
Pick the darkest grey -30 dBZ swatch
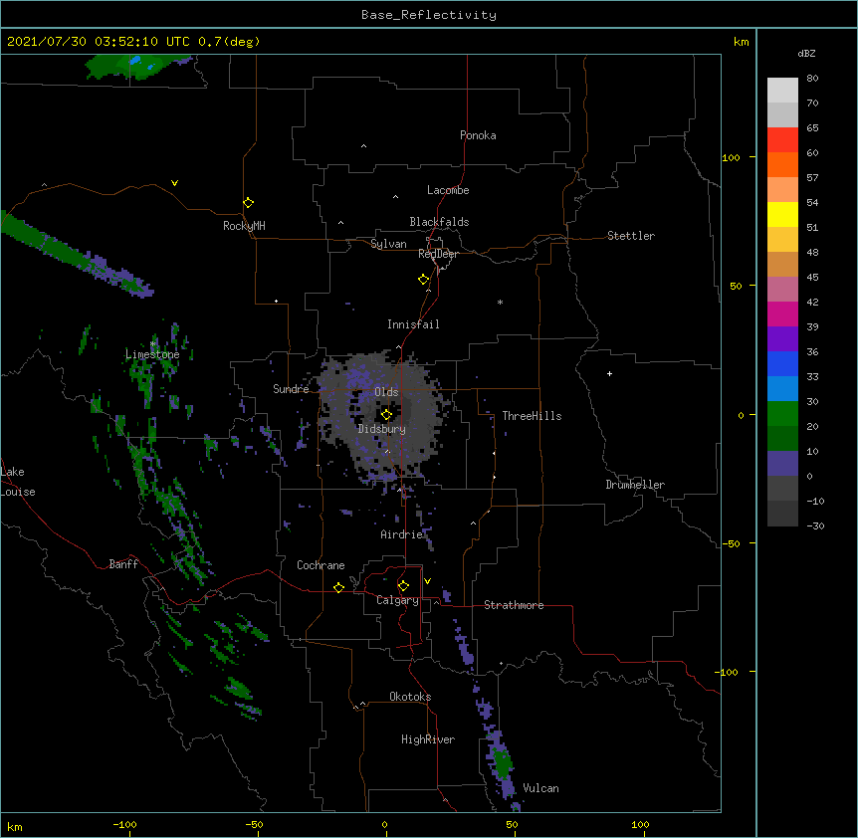[782, 514]
